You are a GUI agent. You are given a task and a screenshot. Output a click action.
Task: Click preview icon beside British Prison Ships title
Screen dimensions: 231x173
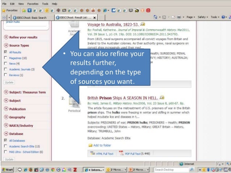point(162,97)
